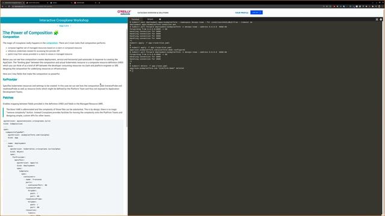
Task: Open Katacoda Overview & Solutions link
Action: pyautogui.click(x=153, y=13)
